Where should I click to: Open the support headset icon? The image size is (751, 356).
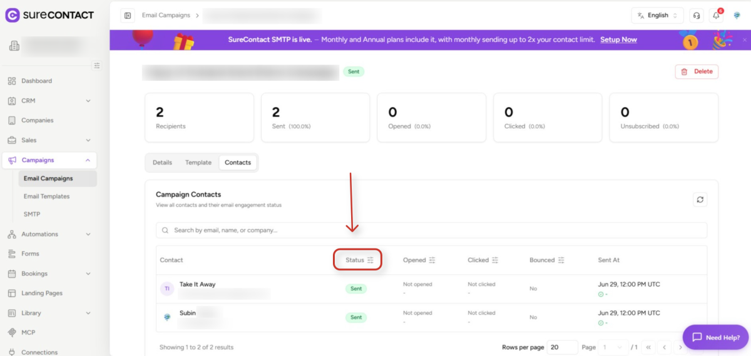[697, 16]
